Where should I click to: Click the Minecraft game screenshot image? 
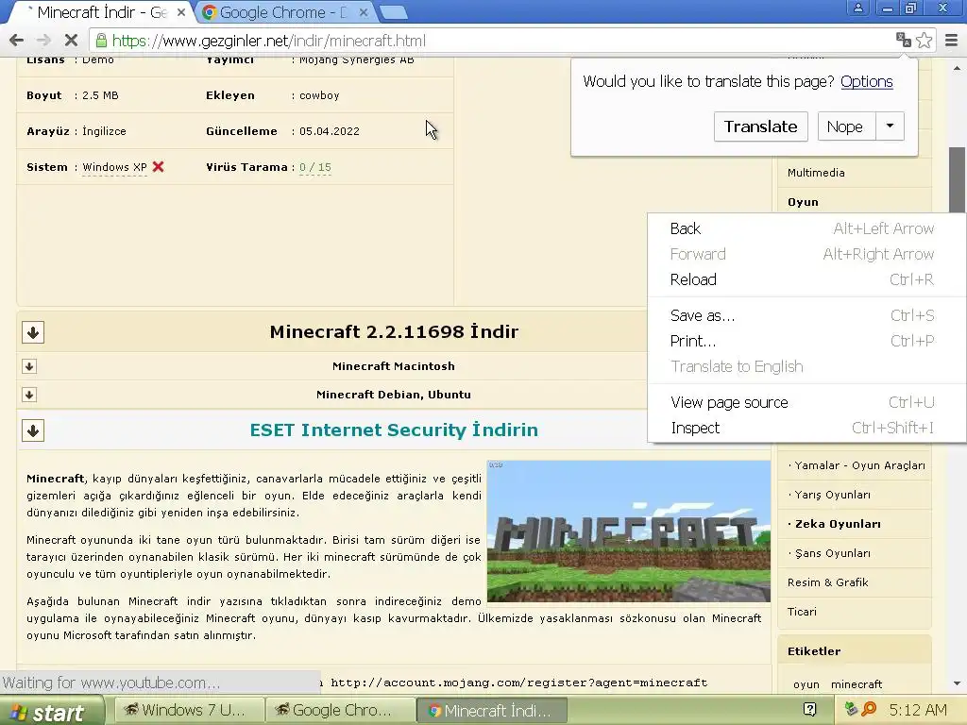tap(628, 531)
